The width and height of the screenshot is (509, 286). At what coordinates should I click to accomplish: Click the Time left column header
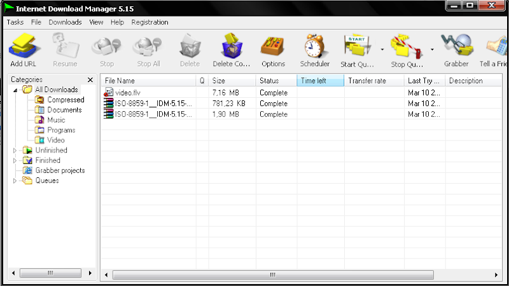coord(321,81)
